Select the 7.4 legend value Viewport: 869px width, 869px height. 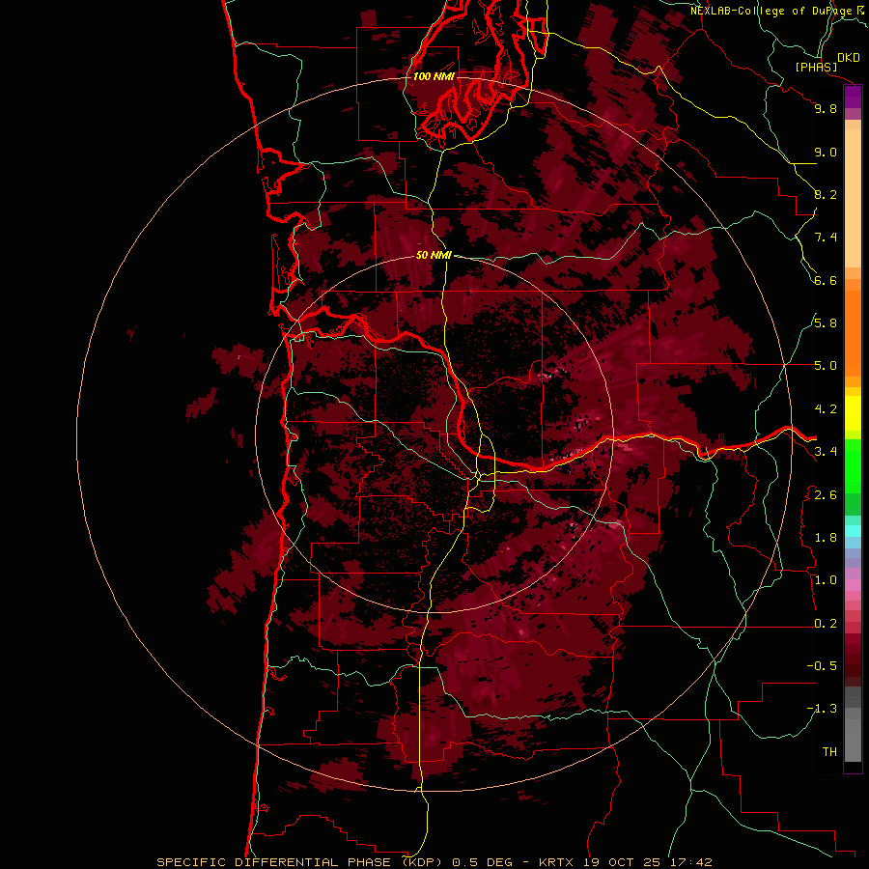point(826,238)
